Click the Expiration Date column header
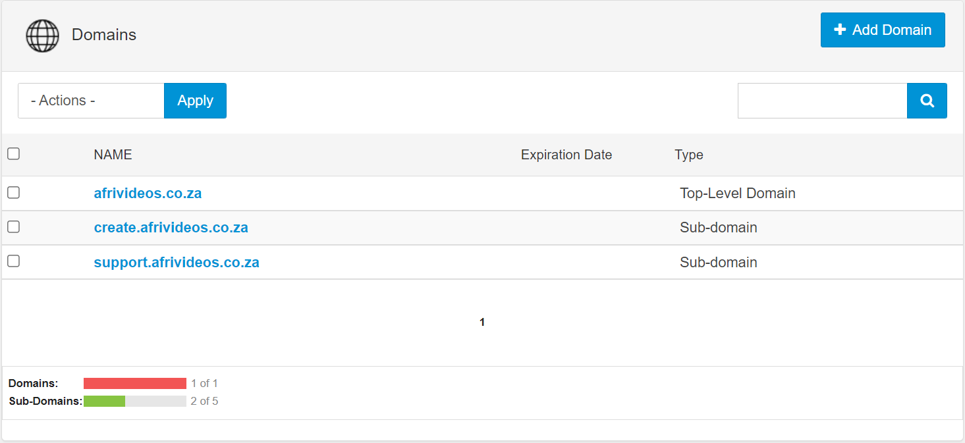This screenshot has width=965, height=443. pos(566,155)
